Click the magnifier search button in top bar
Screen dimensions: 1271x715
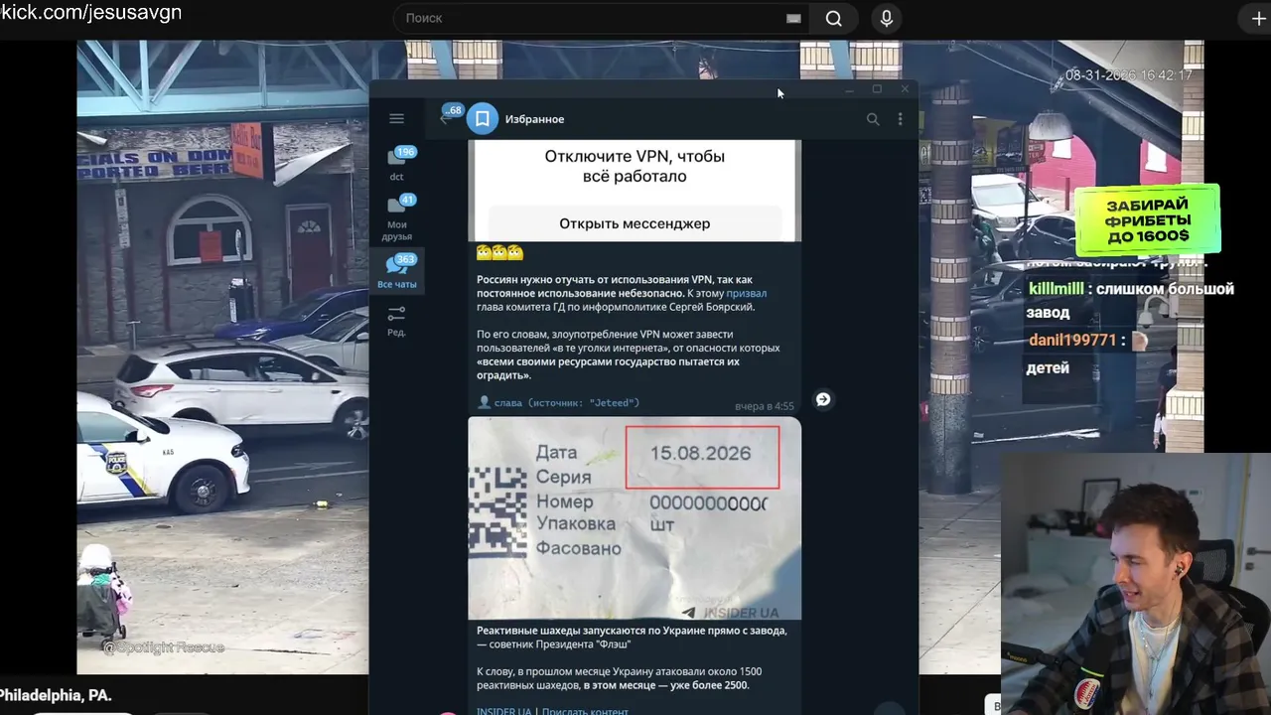(x=834, y=18)
